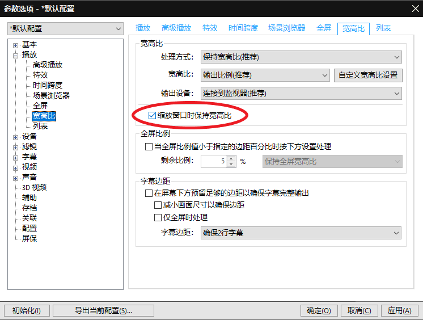
Task: Open the 字幕边距 dropdown
Action: tap(301, 233)
